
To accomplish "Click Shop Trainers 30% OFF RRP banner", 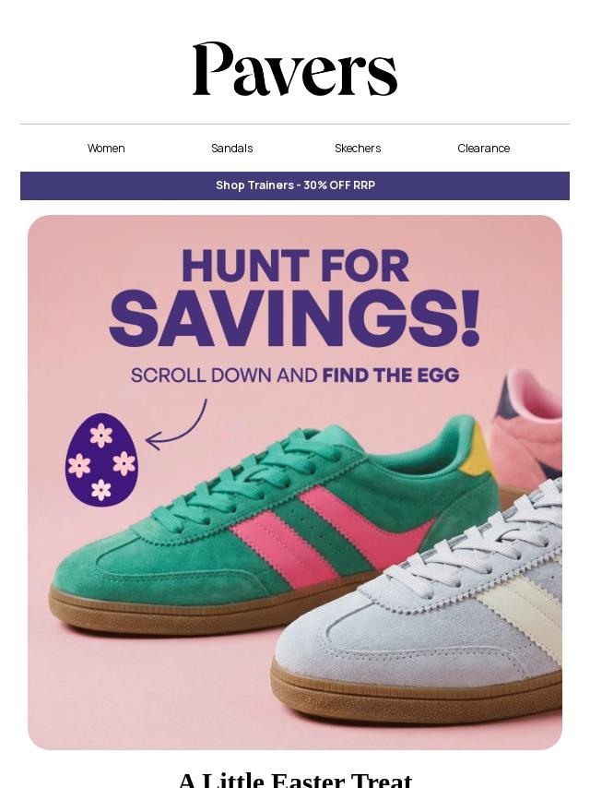I will (295, 185).
